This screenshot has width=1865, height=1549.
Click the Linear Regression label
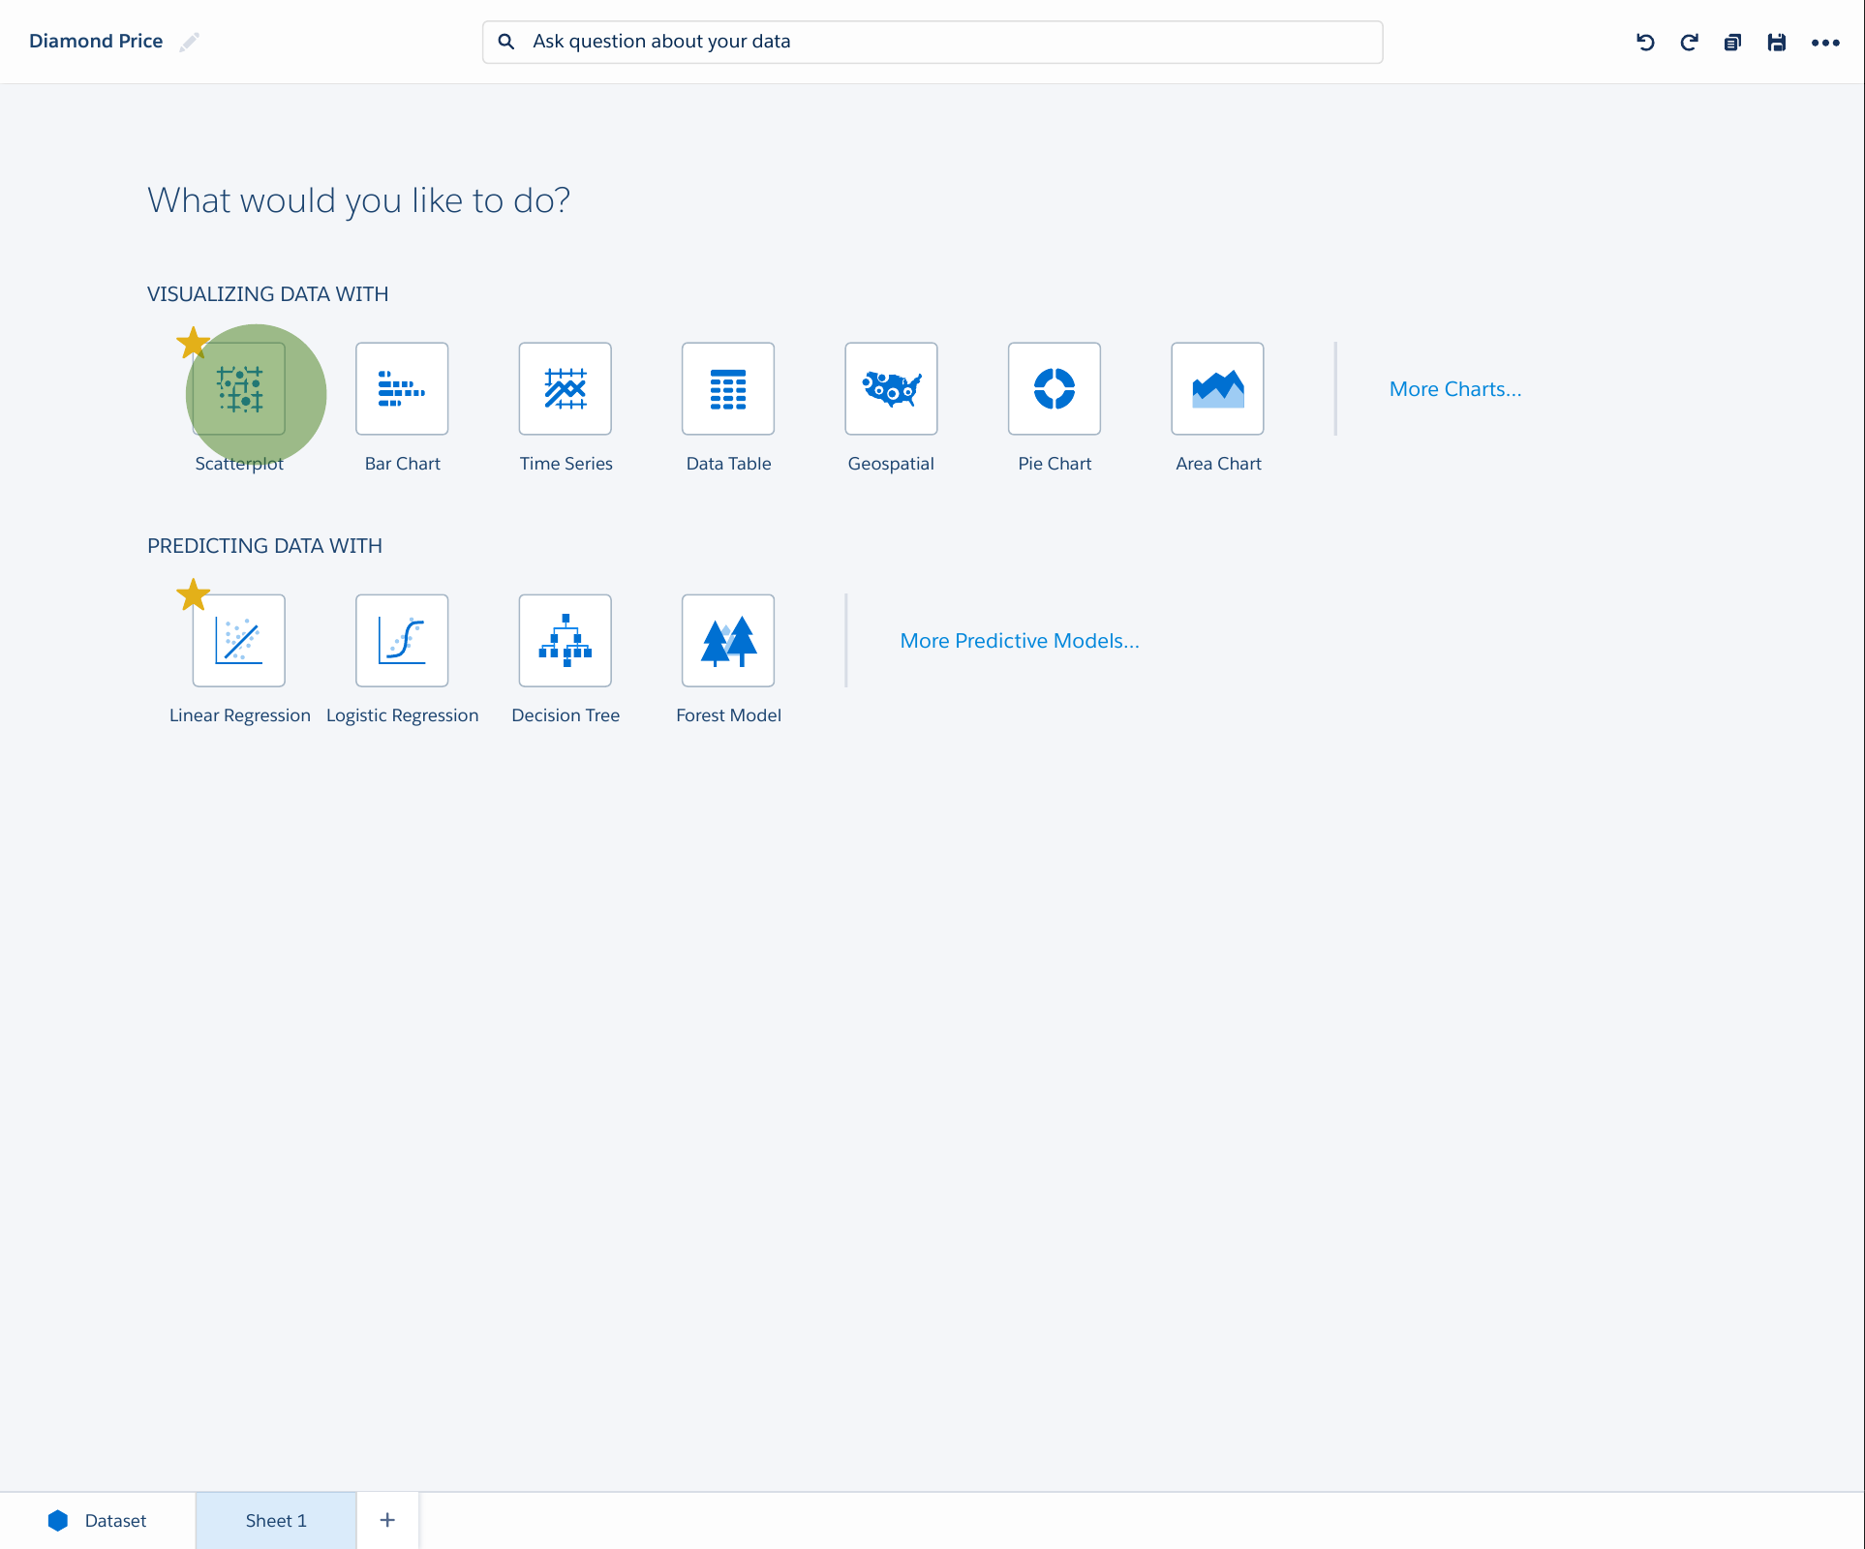240,715
